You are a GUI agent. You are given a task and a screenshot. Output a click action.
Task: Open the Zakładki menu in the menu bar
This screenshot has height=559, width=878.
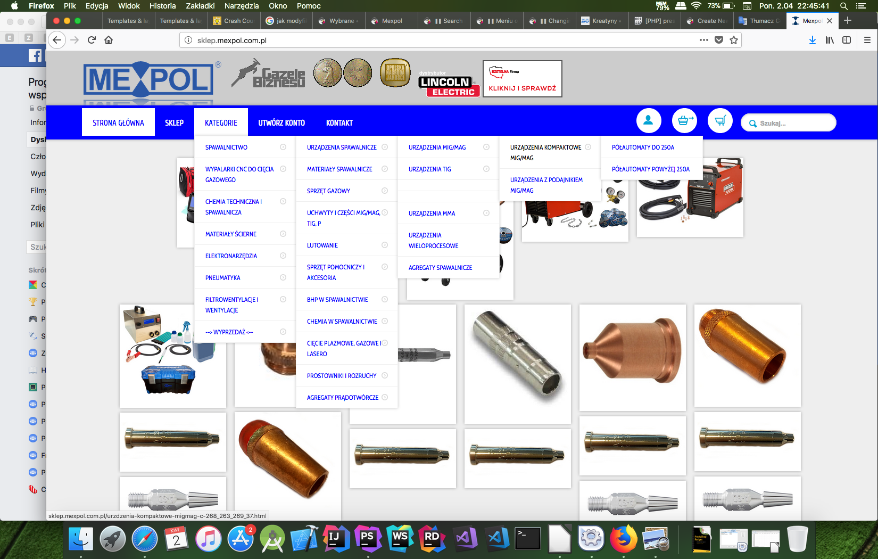click(200, 6)
